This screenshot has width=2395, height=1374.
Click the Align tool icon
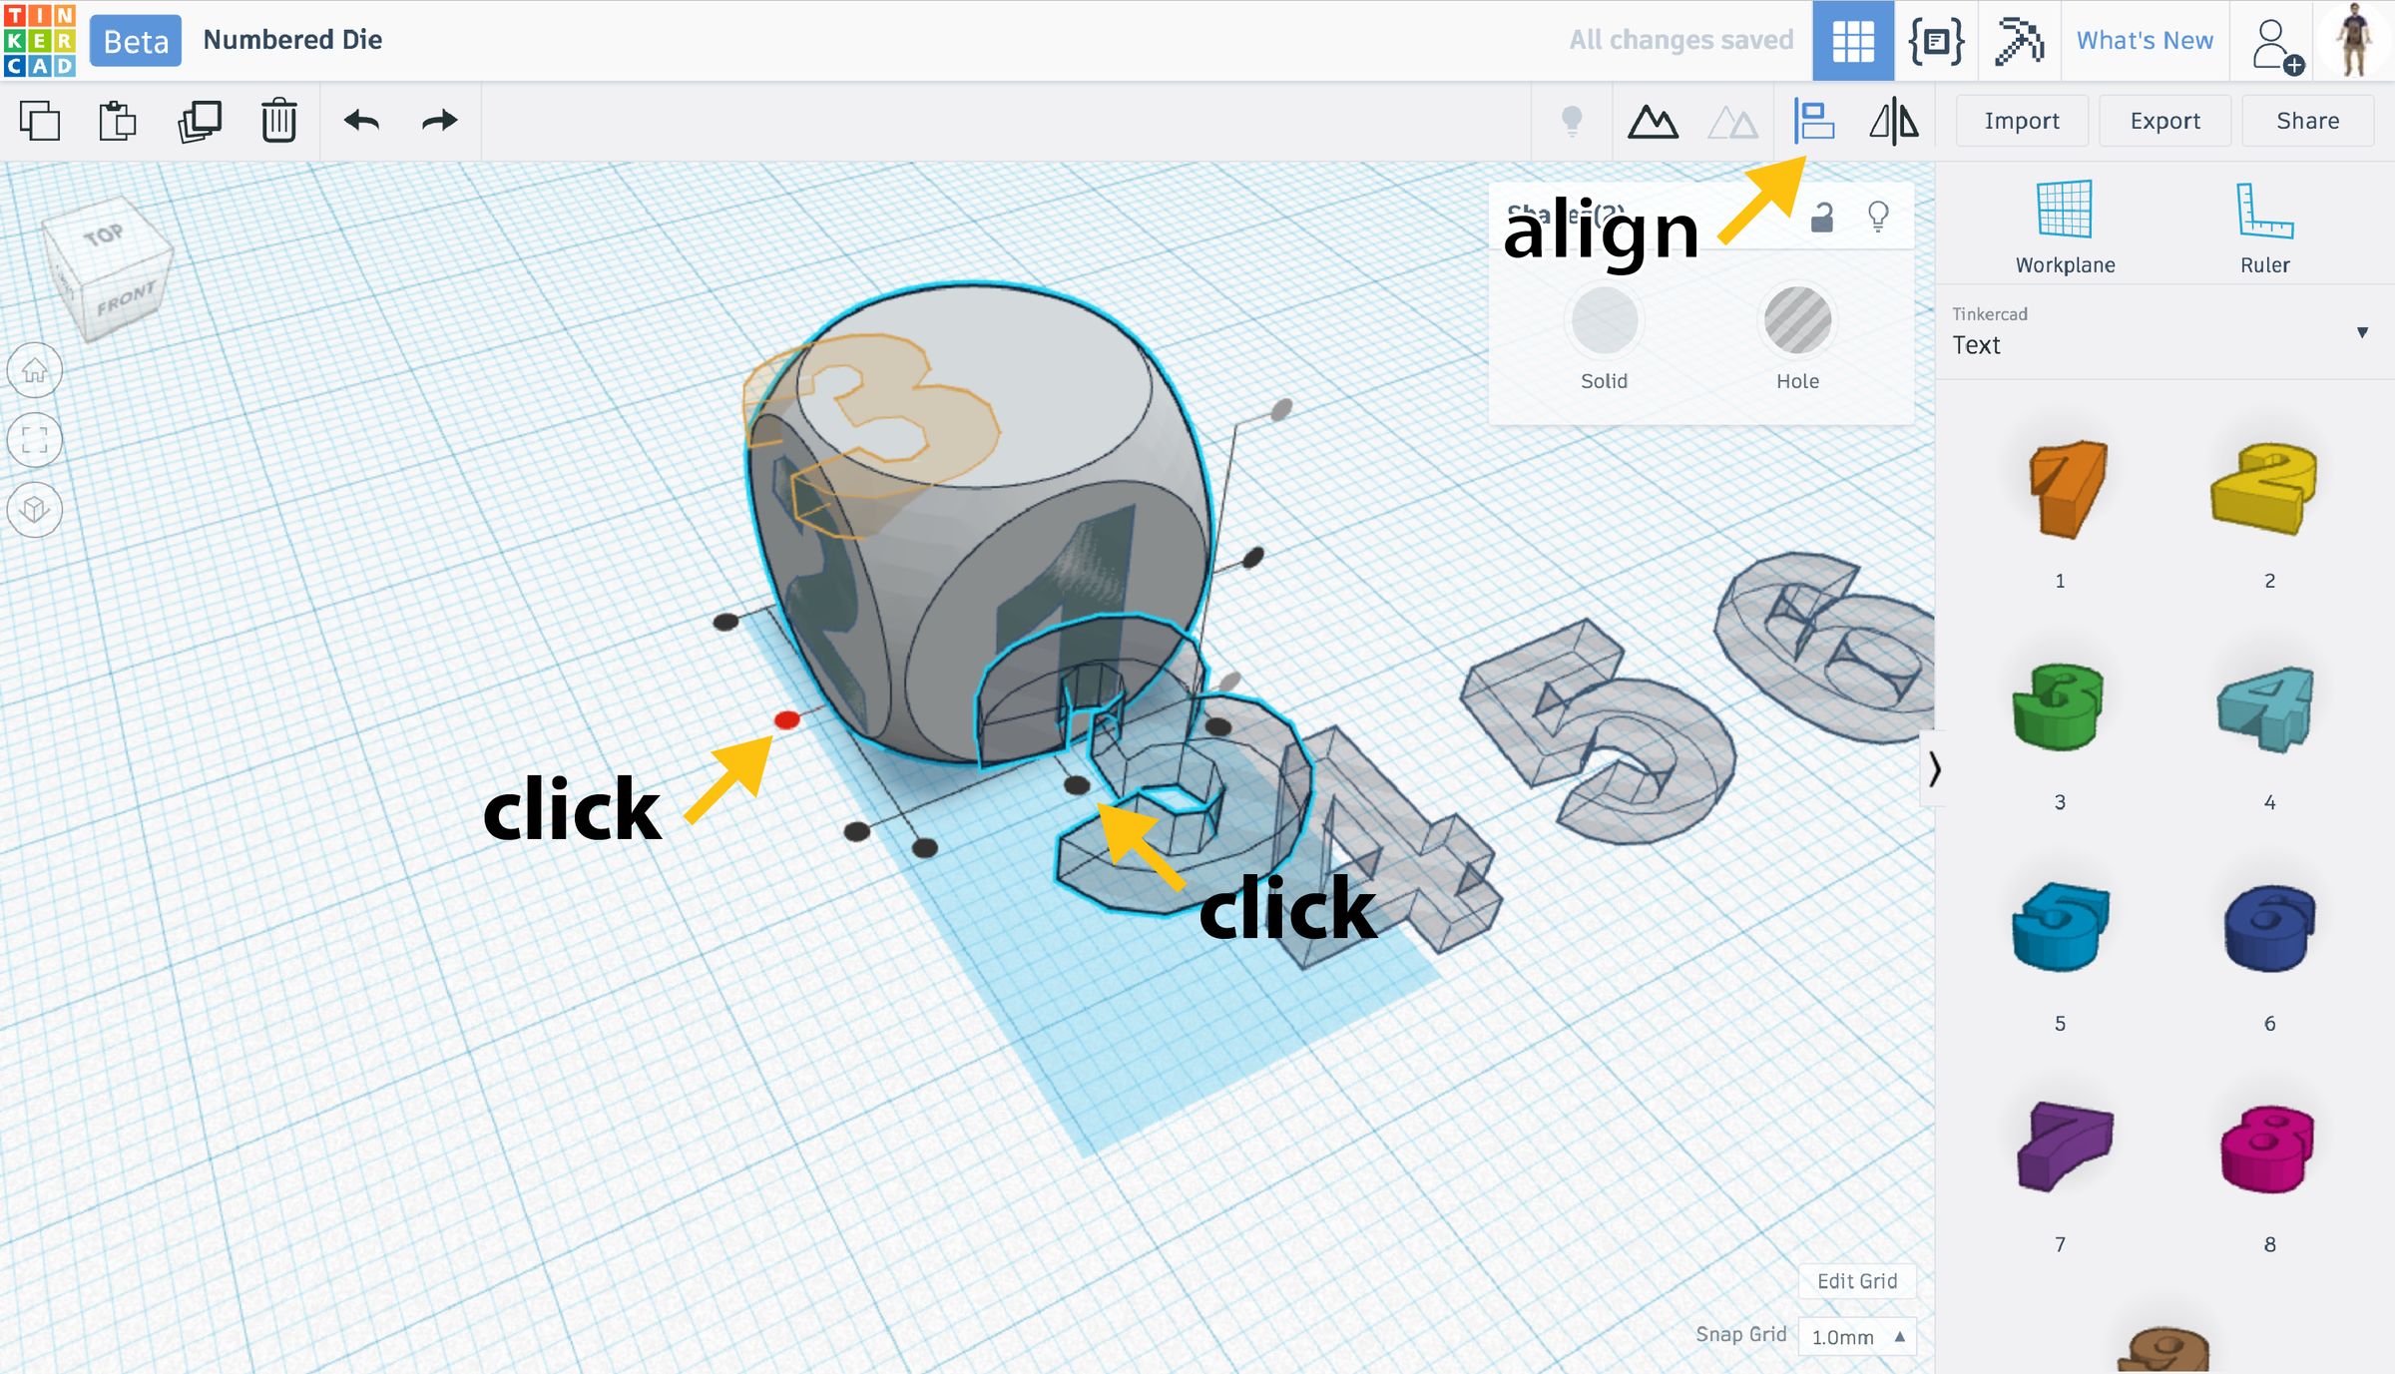click(1813, 122)
